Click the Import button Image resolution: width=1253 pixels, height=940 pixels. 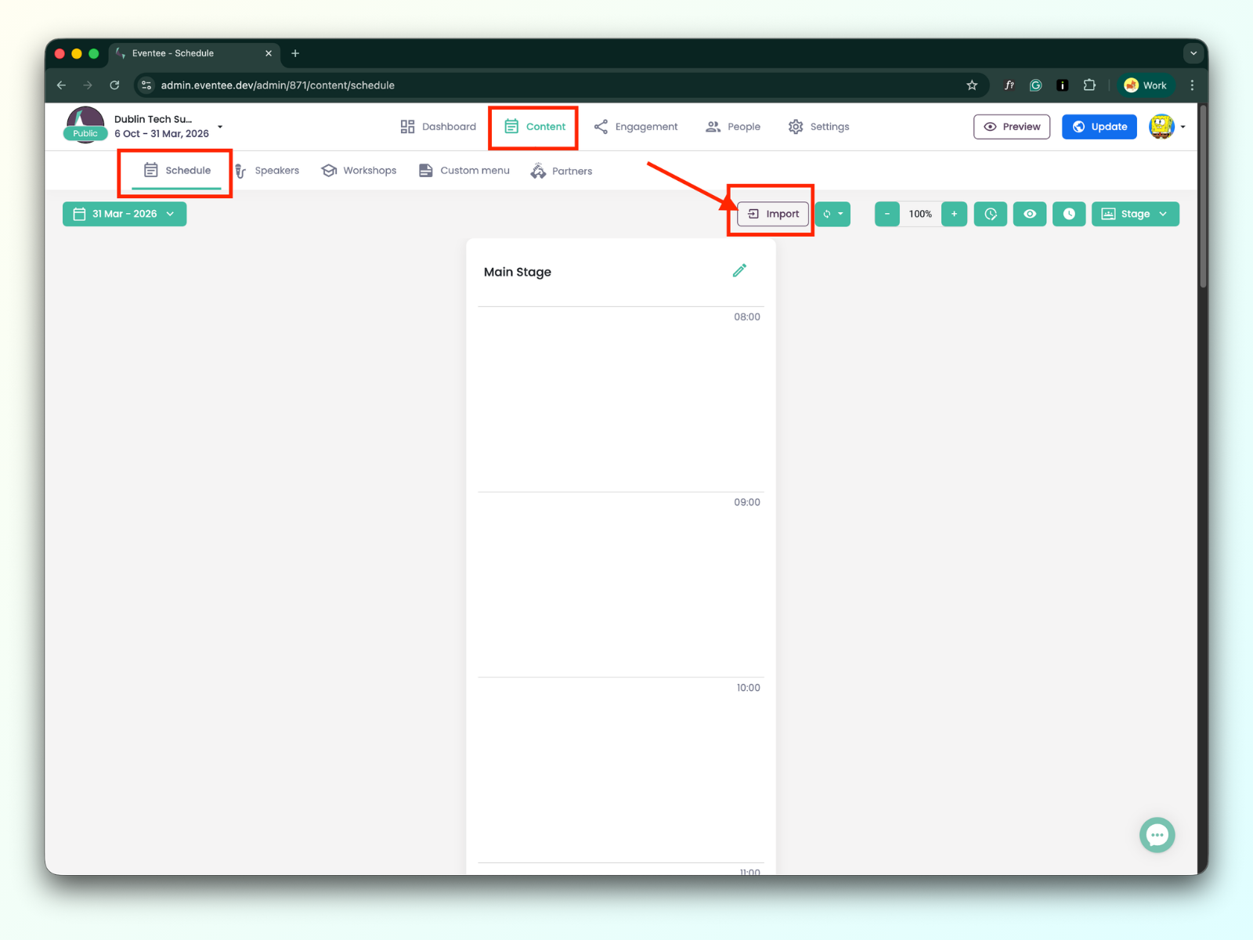coord(773,214)
